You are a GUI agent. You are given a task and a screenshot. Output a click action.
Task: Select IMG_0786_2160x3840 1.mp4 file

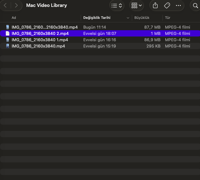pyautogui.click(x=40, y=40)
